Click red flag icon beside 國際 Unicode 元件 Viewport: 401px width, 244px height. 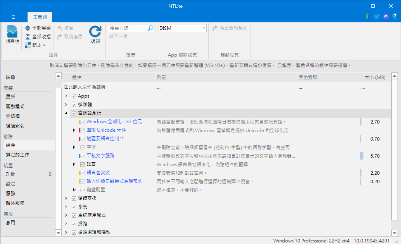point(80,130)
